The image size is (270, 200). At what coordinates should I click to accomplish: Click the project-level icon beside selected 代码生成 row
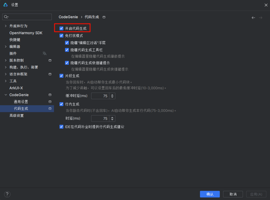(x=50, y=109)
